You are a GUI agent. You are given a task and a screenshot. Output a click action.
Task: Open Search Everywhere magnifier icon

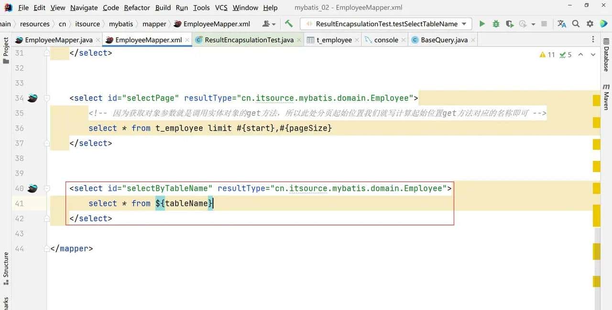(x=576, y=23)
